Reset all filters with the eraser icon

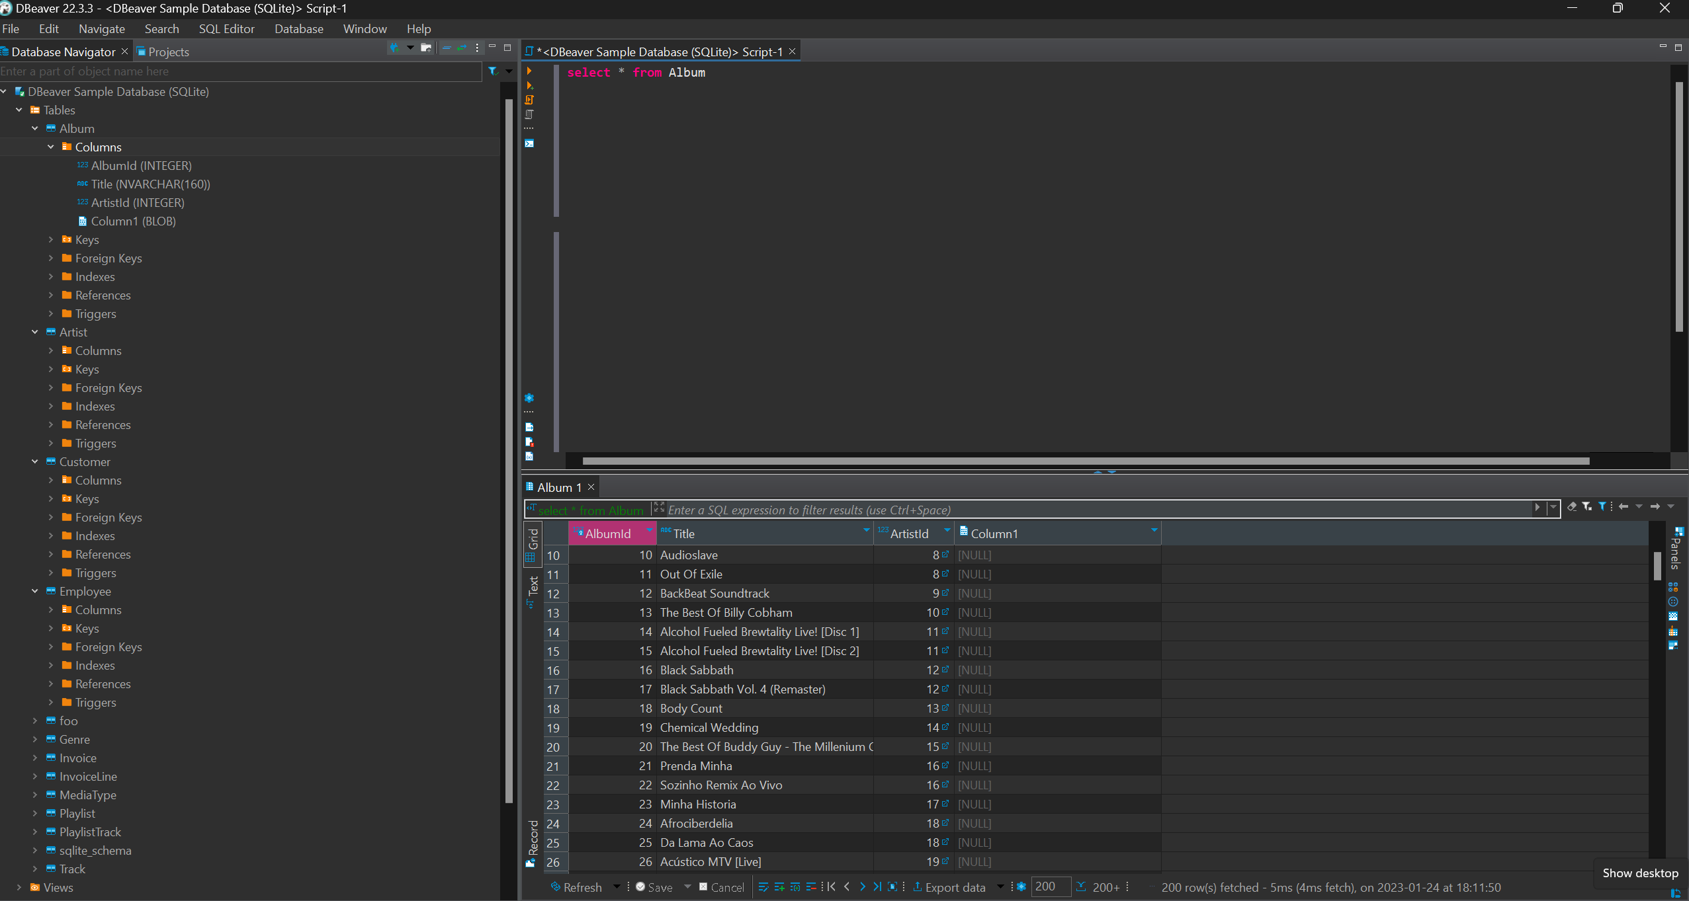click(1573, 508)
